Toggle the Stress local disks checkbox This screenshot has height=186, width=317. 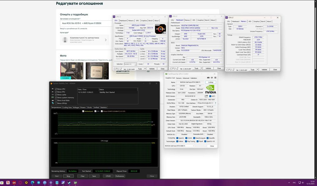pos(56,101)
